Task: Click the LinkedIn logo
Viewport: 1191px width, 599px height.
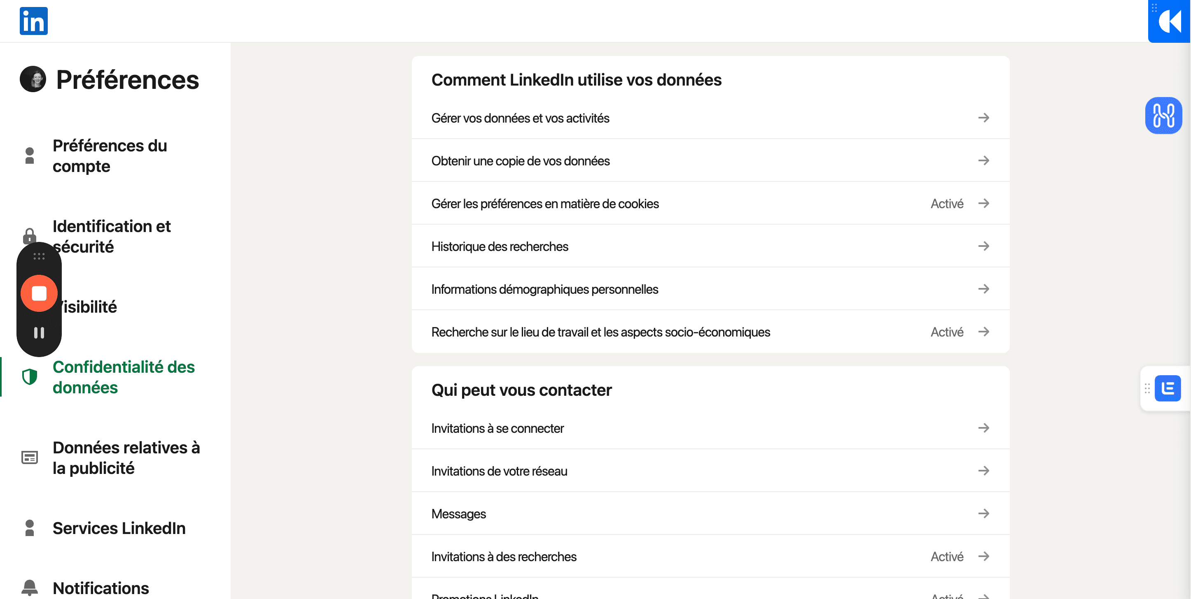Action: pyautogui.click(x=33, y=21)
